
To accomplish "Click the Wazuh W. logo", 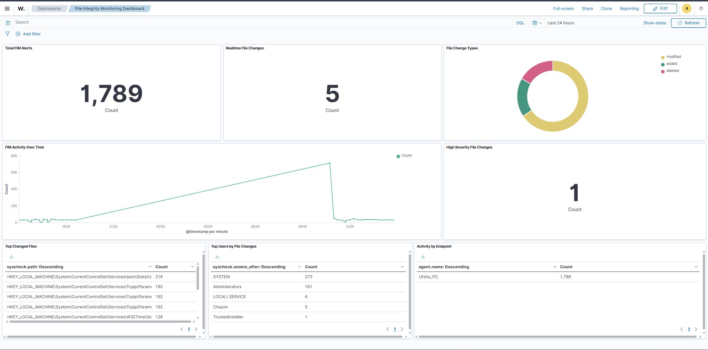I will 21,8.
